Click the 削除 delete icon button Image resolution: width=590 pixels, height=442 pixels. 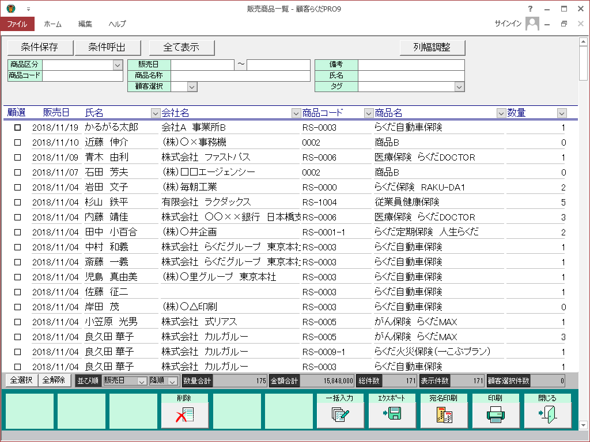click(x=185, y=411)
